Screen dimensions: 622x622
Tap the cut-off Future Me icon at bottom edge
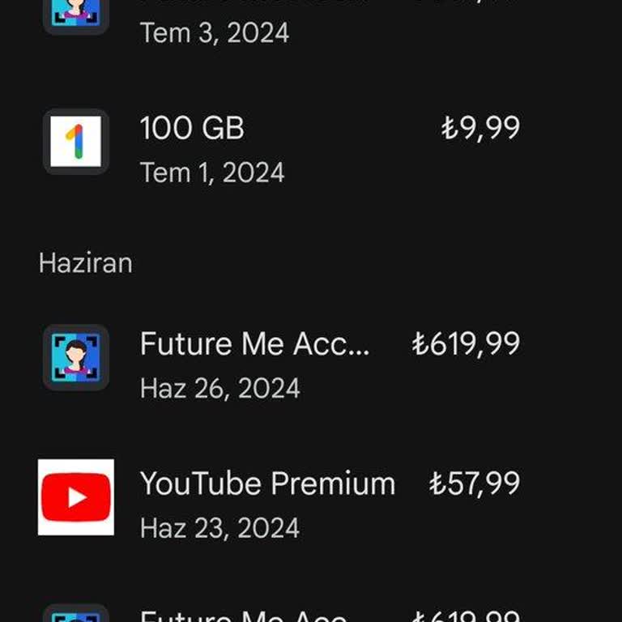[x=76, y=614]
